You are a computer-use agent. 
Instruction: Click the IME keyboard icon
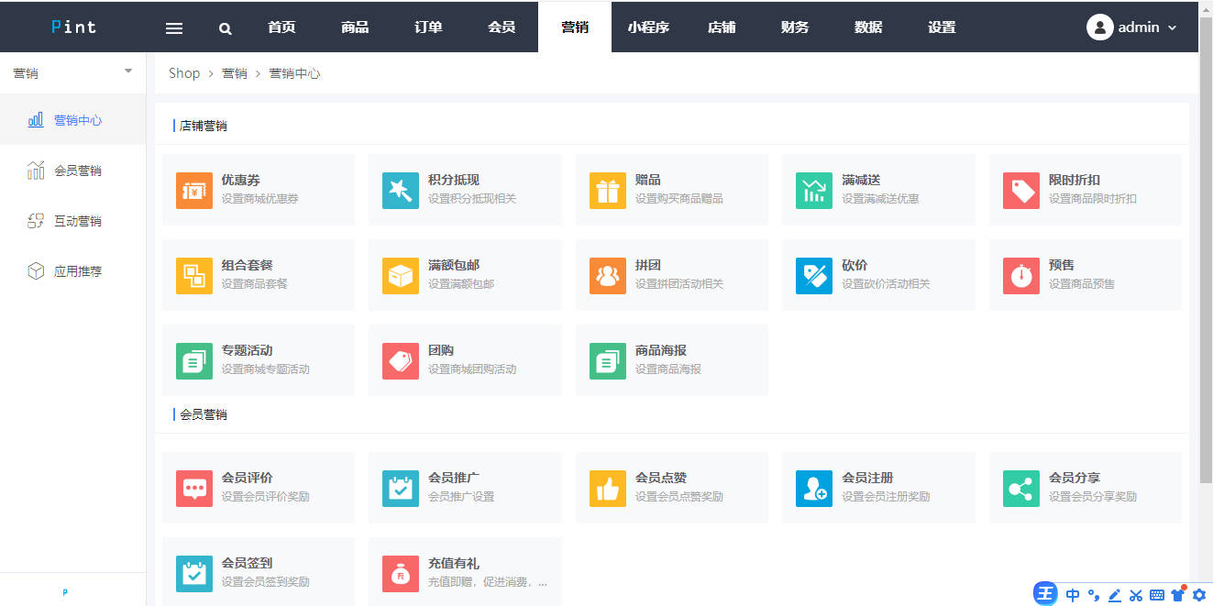pos(1157,595)
